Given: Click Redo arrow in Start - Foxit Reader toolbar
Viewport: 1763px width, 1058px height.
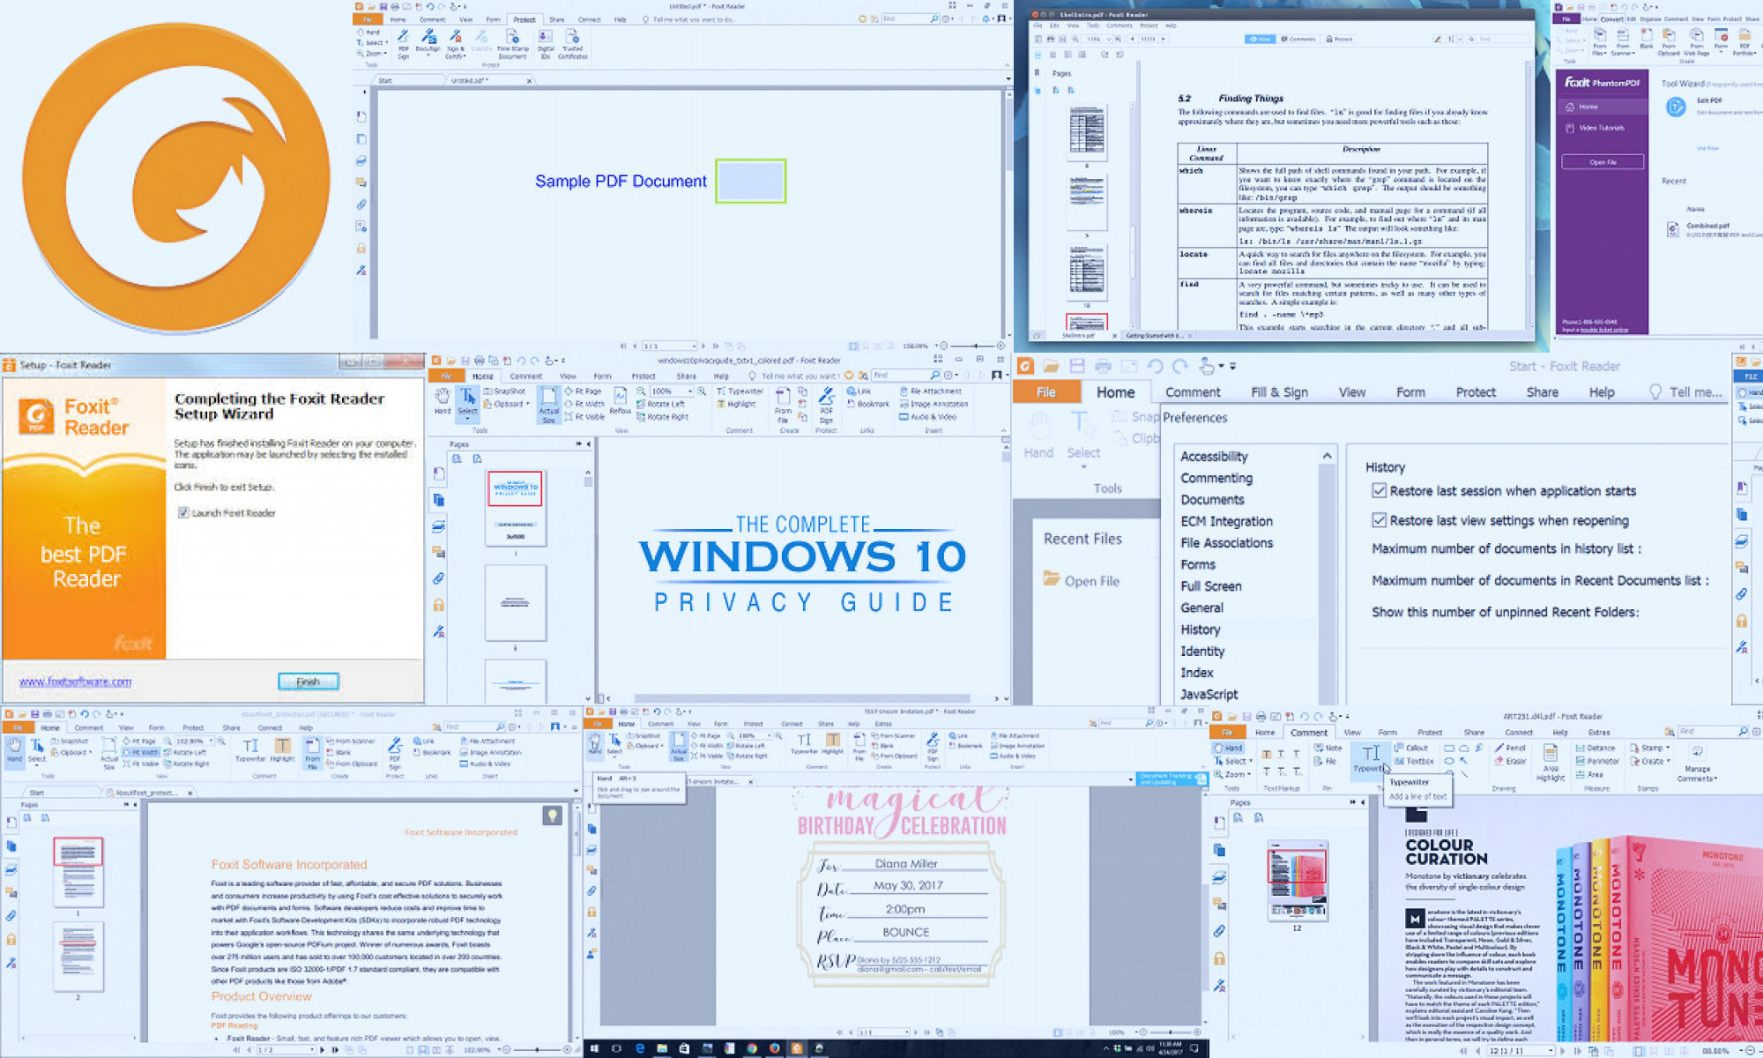Looking at the screenshot, I should 1179,365.
